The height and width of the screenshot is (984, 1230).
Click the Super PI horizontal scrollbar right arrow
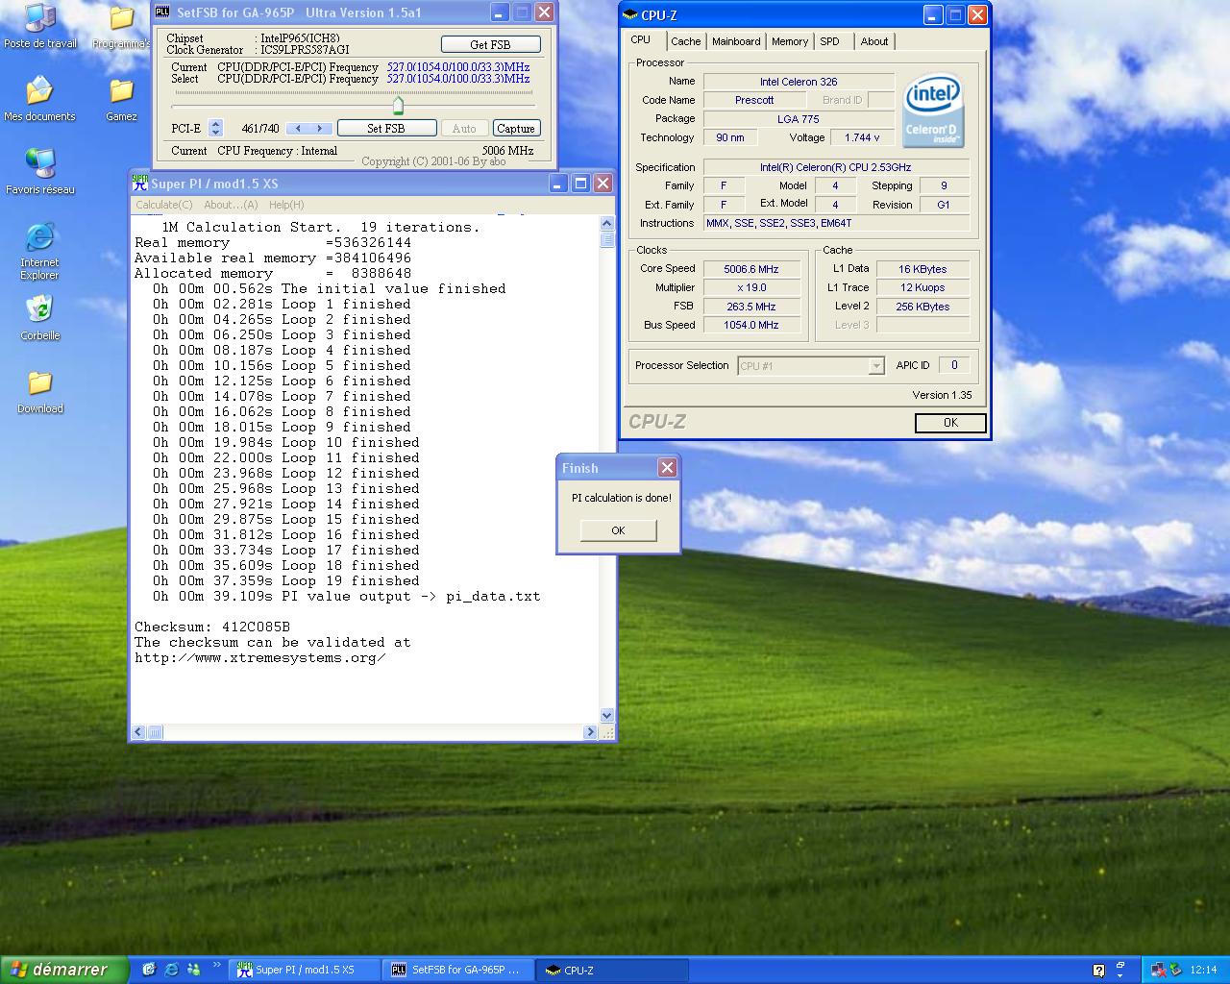(590, 732)
